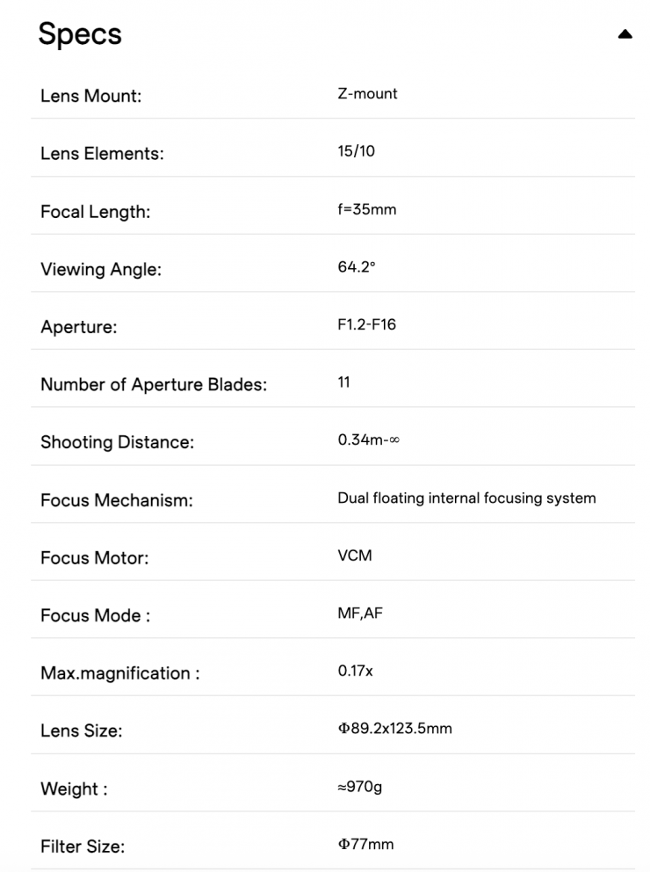Select the Z-mount value text
Viewport: 650px width, 872px height.
(x=367, y=94)
